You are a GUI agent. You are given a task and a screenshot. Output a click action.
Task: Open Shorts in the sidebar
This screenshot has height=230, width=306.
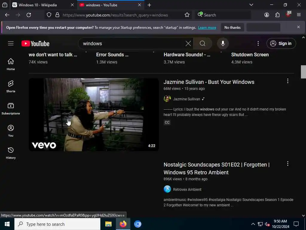point(11,87)
